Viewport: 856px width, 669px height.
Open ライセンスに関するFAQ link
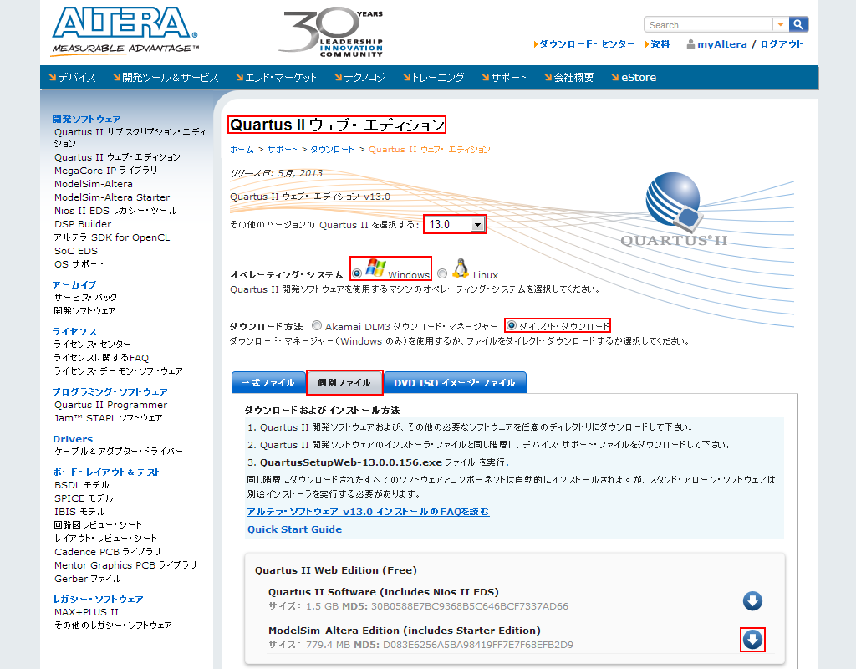click(101, 358)
